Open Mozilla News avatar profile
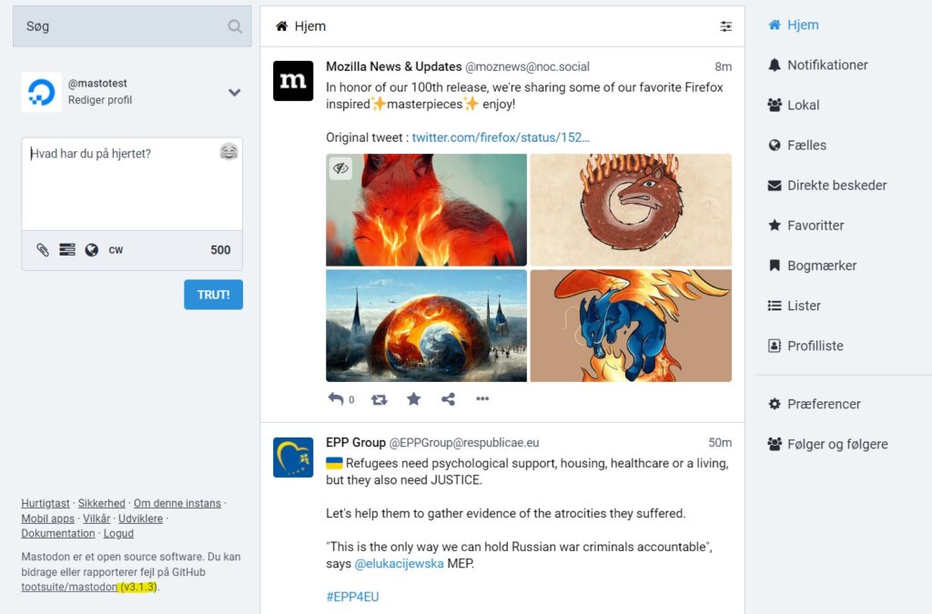Viewport: 932px width, 614px height. [x=293, y=81]
